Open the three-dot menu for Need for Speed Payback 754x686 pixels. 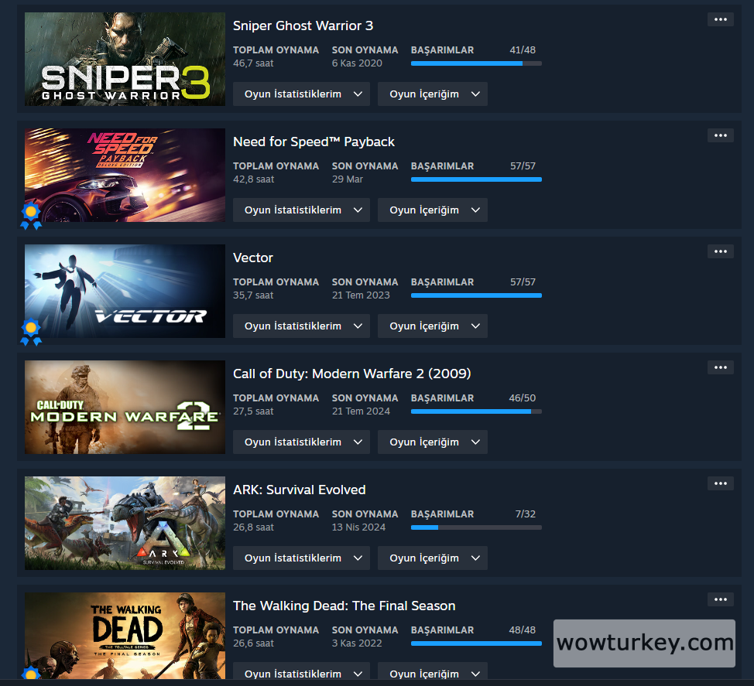[x=720, y=135]
